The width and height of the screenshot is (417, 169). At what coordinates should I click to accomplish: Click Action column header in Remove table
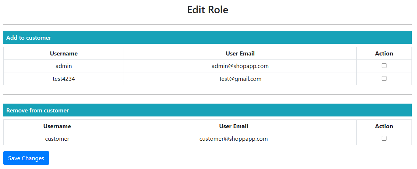tap(384, 126)
